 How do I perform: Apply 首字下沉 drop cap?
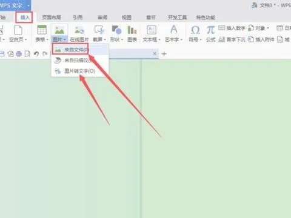click(x=232, y=39)
